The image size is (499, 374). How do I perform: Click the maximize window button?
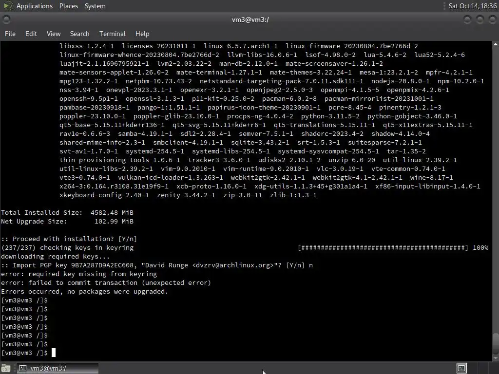tap(480, 19)
